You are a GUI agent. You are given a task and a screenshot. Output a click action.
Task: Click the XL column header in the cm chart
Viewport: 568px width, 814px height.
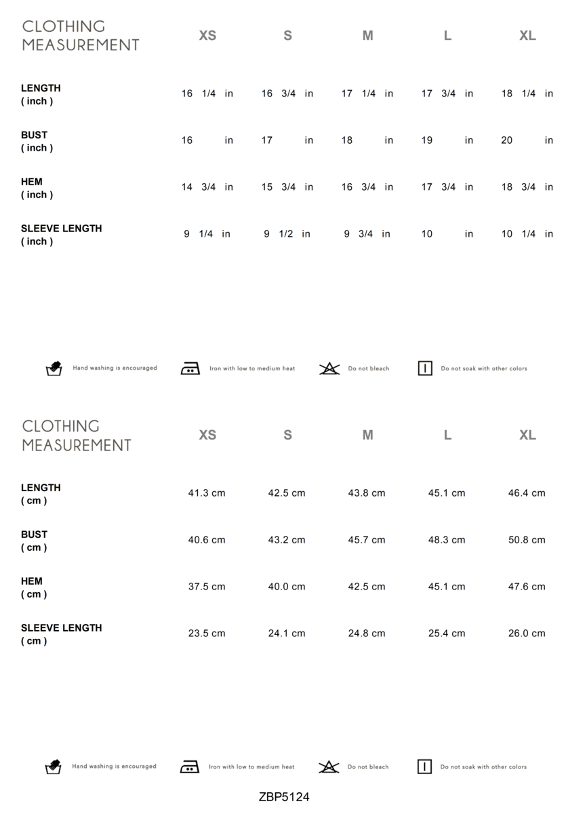tap(527, 435)
